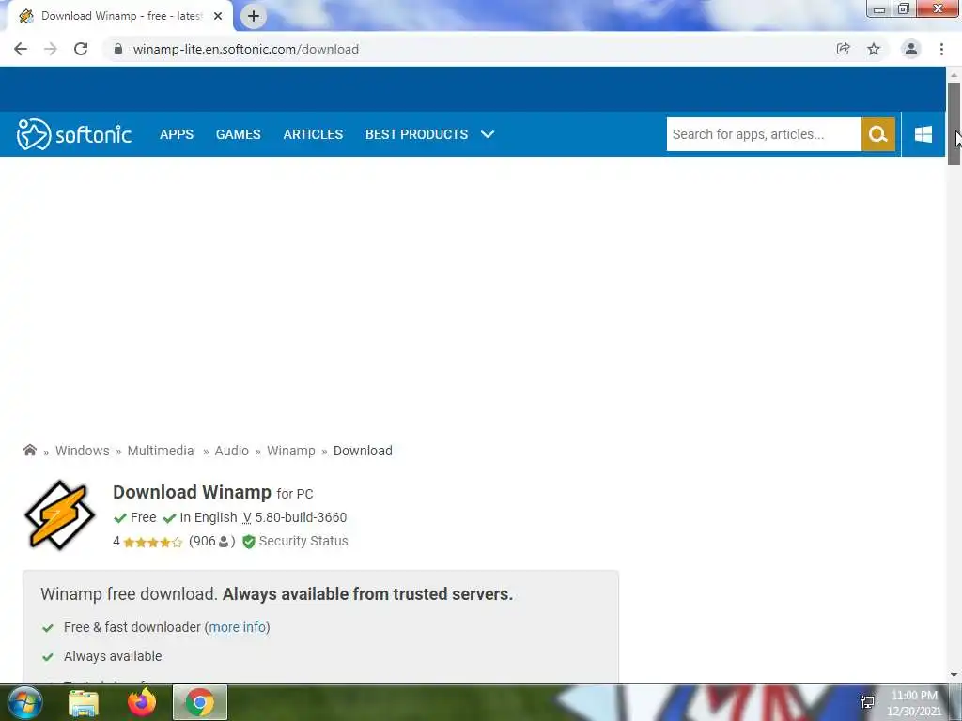Open the Chrome profile avatar
962x721 pixels.
911,49
